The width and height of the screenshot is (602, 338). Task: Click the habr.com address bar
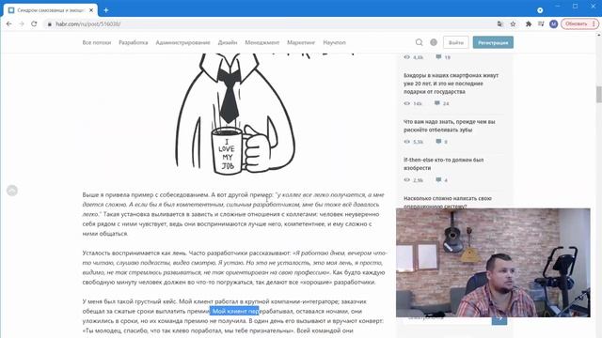point(269,23)
